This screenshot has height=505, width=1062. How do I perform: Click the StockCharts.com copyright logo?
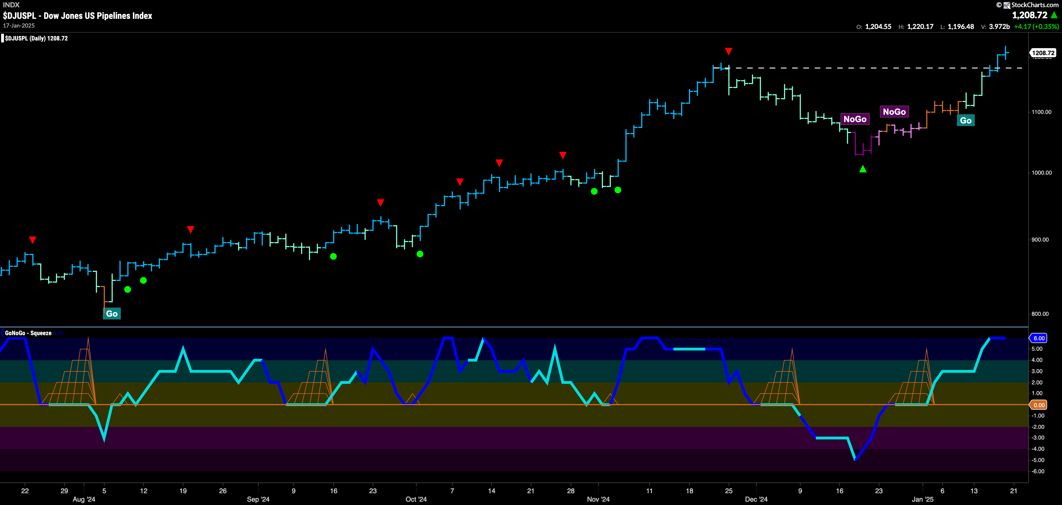click(x=1027, y=5)
